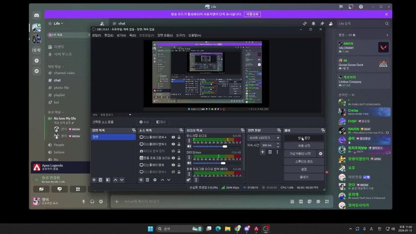Click Discord deafen headphones icon
Screen dimensions: 416x234
click(92, 201)
